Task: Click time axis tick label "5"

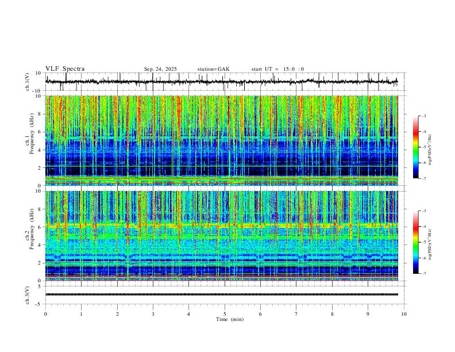Action: tap(225, 314)
